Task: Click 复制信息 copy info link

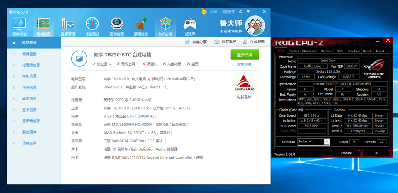Action: 244,64
